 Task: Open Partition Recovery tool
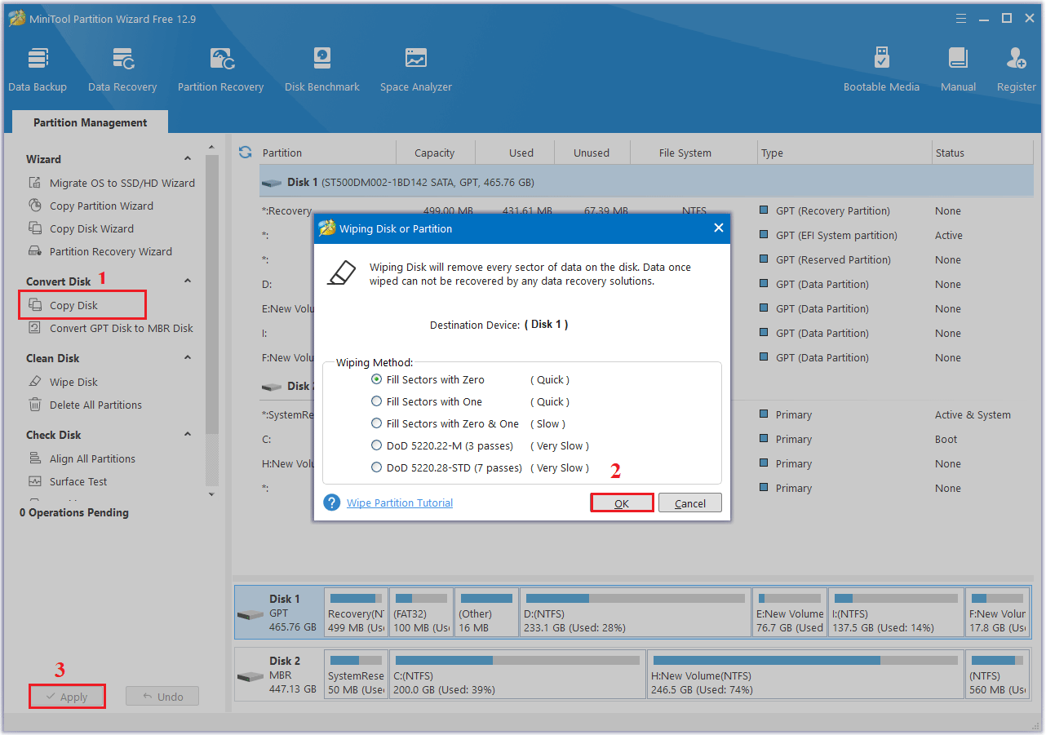(x=220, y=69)
